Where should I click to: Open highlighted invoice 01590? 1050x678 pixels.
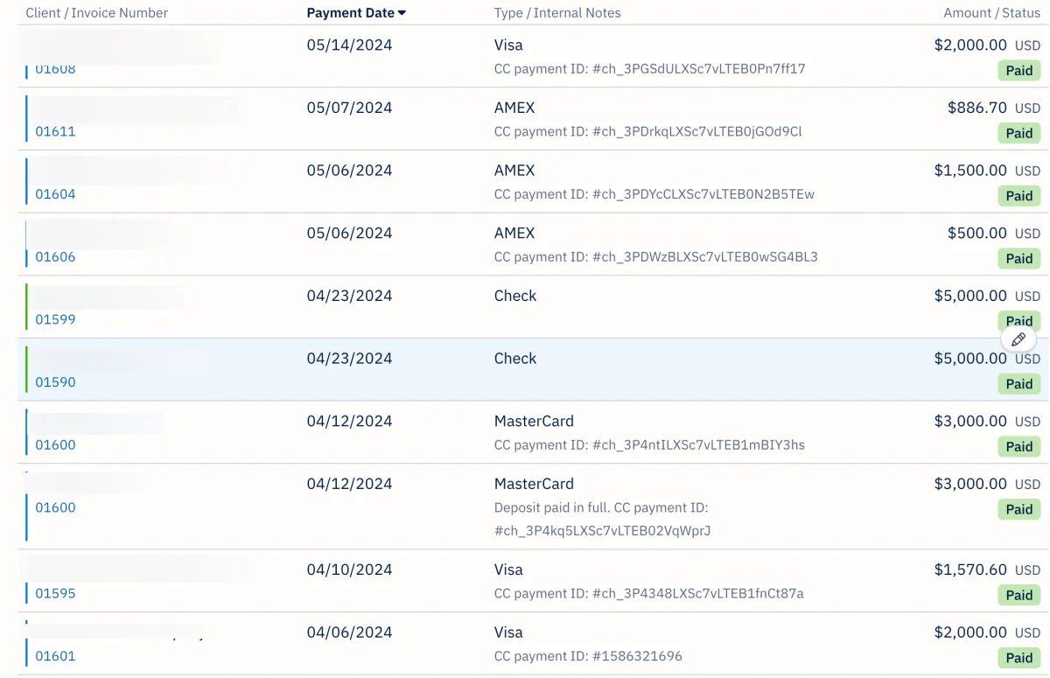[x=55, y=382]
